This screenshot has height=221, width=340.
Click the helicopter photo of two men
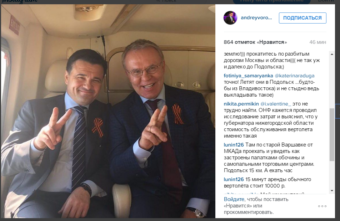tap(108, 111)
